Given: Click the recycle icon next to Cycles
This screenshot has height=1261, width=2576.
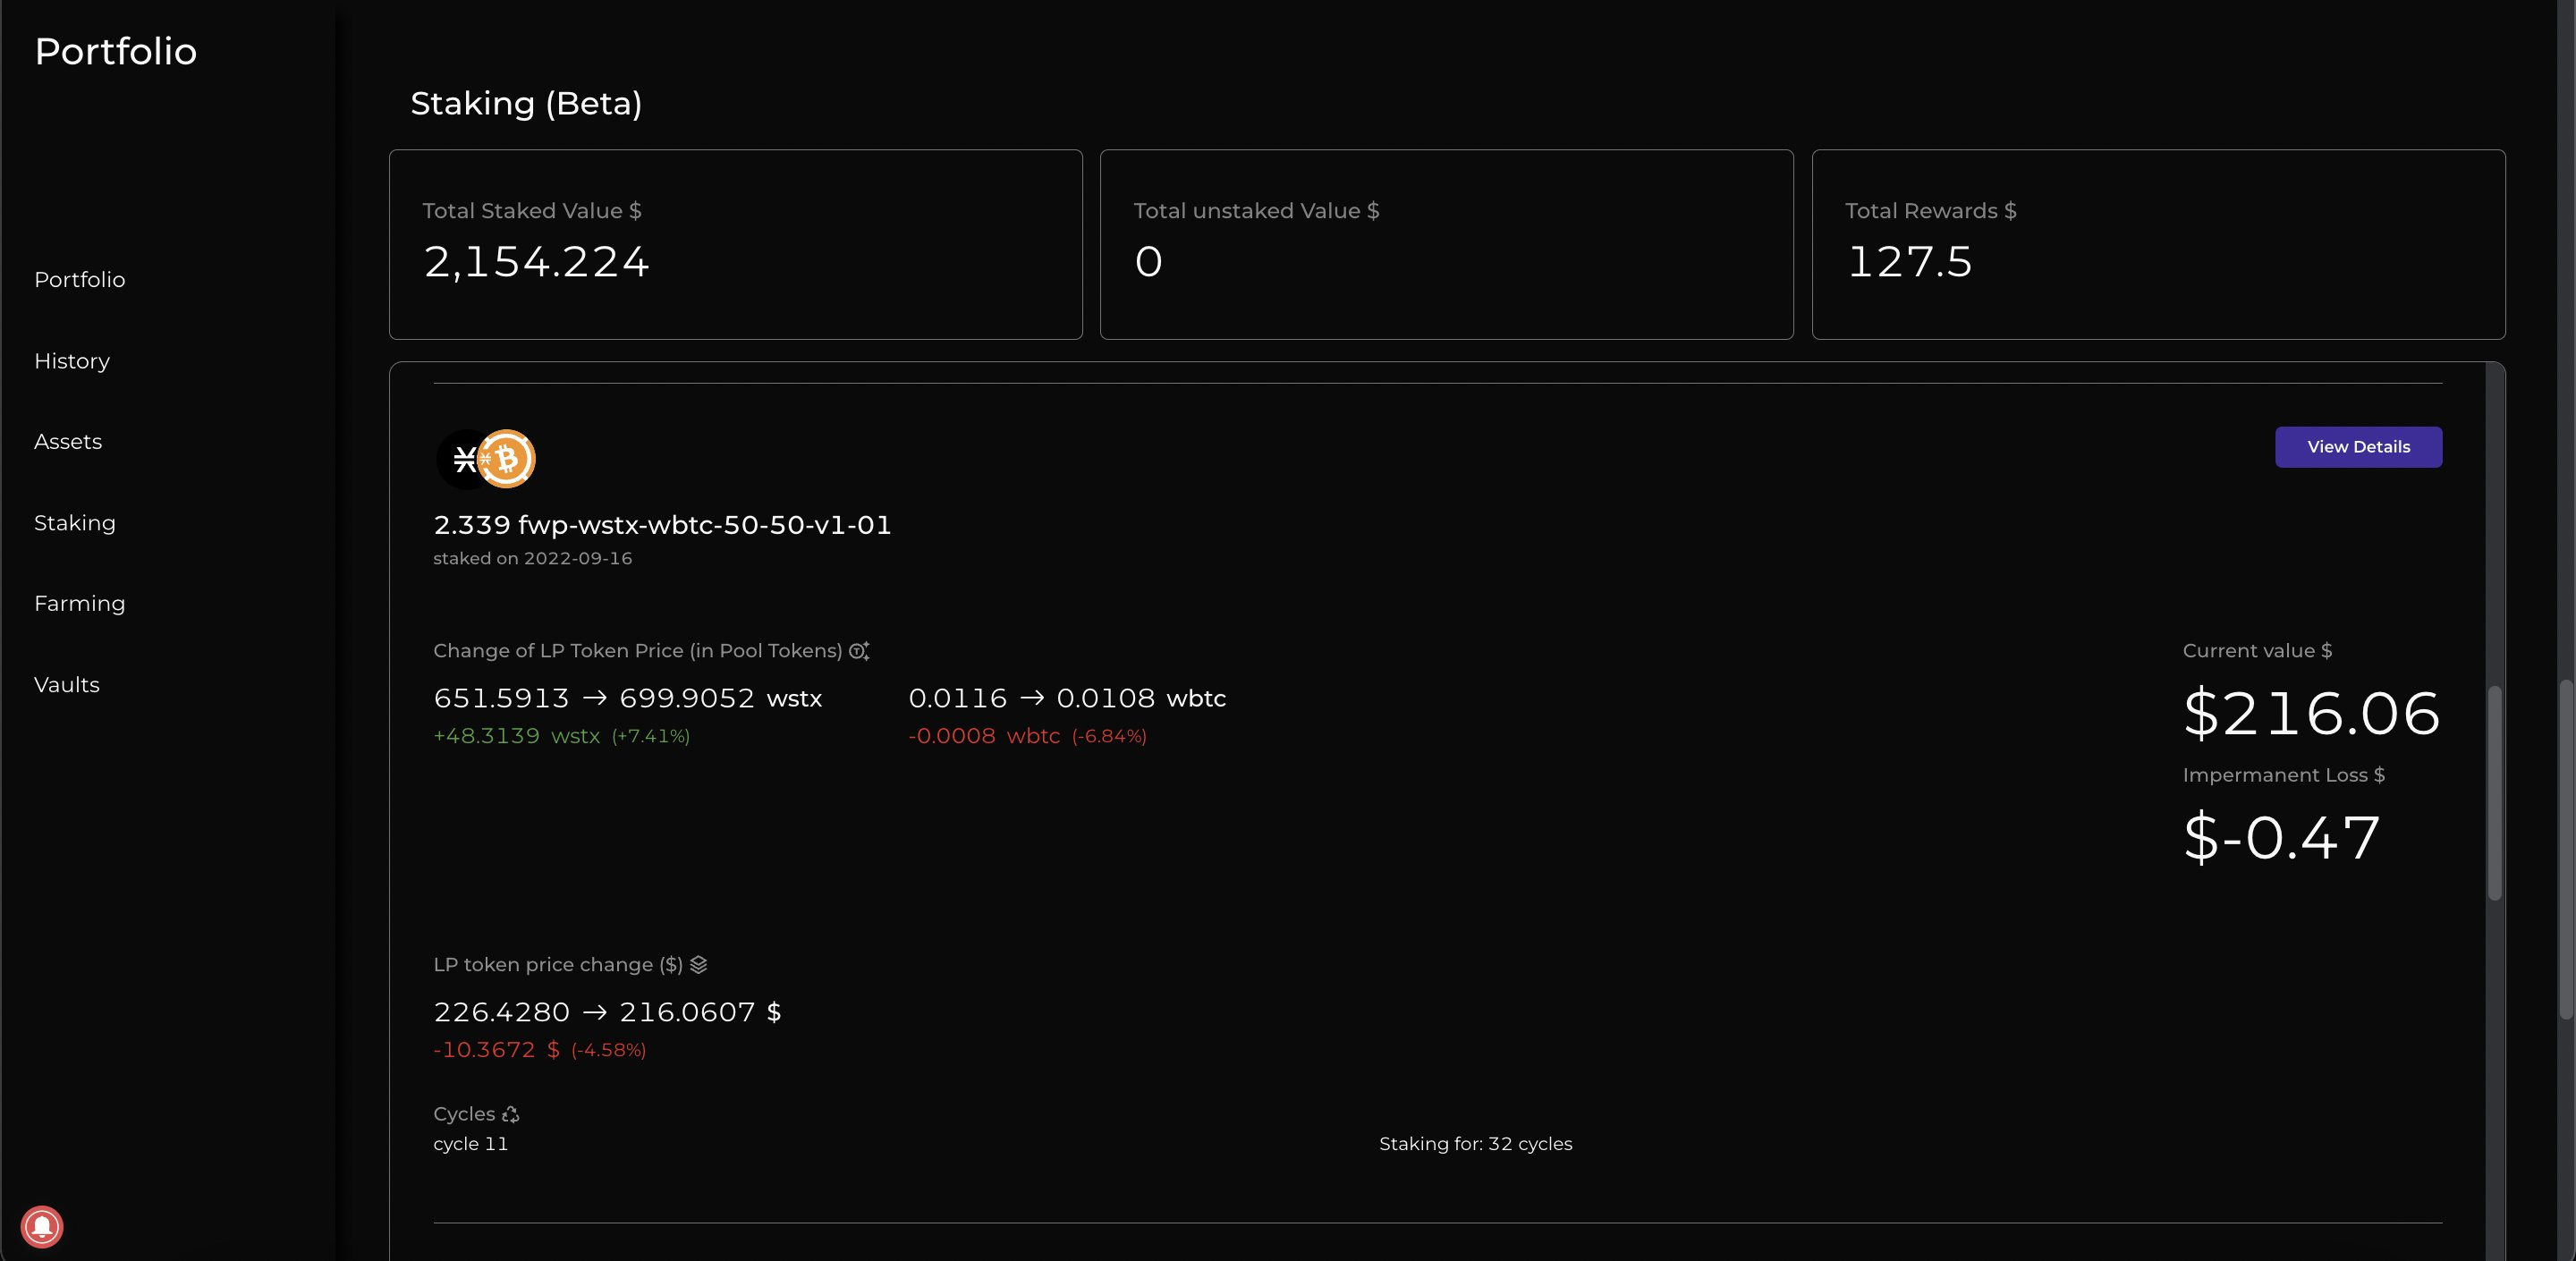Looking at the screenshot, I should coord(511,1114).
